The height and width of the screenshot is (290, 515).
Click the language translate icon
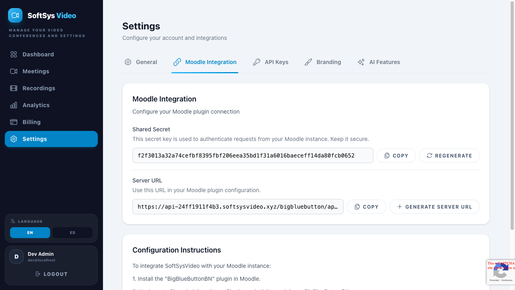[x=13, y=221]
